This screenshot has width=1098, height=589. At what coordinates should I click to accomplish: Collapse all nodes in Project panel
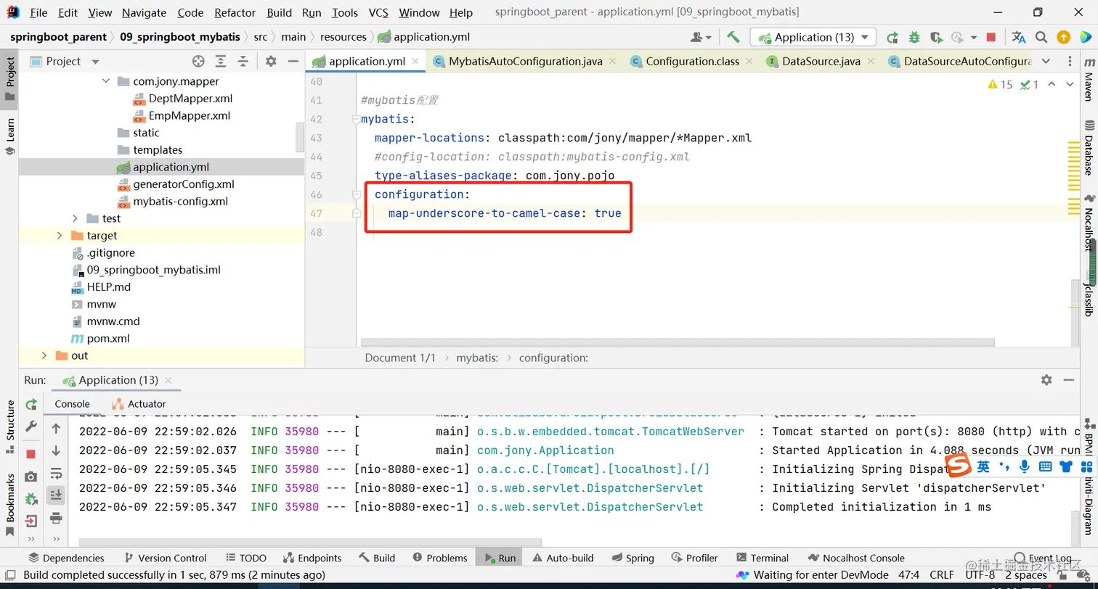point(243,62)
